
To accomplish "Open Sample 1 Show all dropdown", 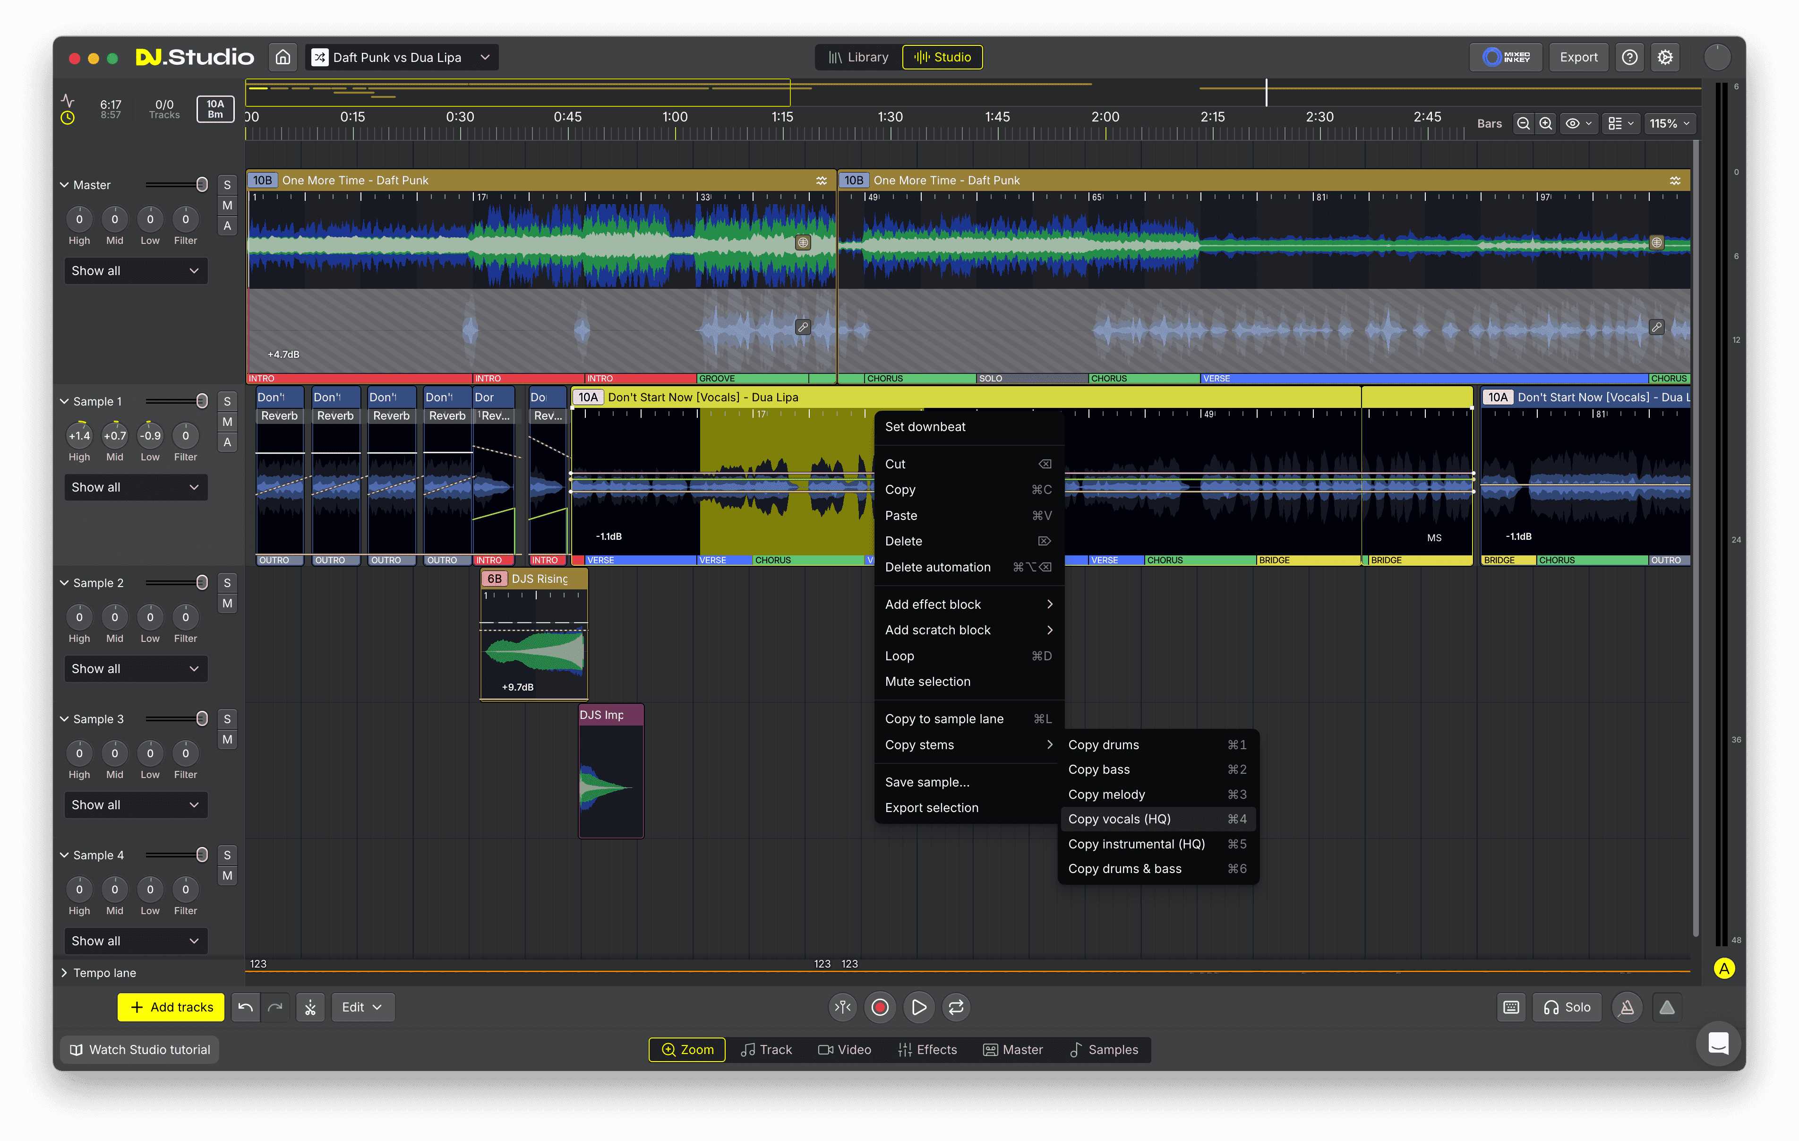I will click(x=135, y=487).
